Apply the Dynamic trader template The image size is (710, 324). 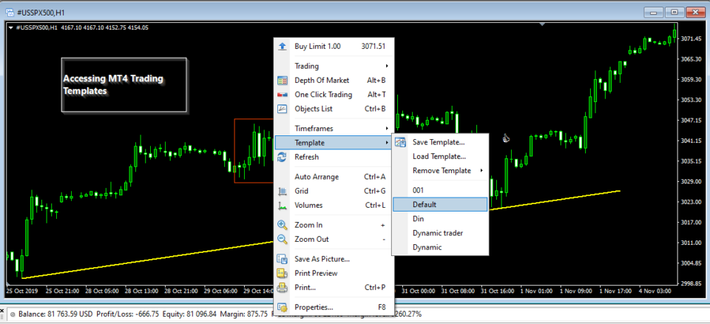pos(440,233)
